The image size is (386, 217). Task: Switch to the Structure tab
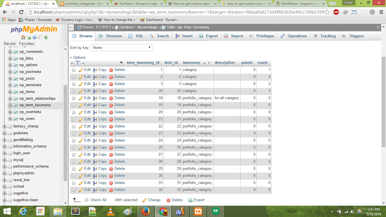(x=110, y=36)
